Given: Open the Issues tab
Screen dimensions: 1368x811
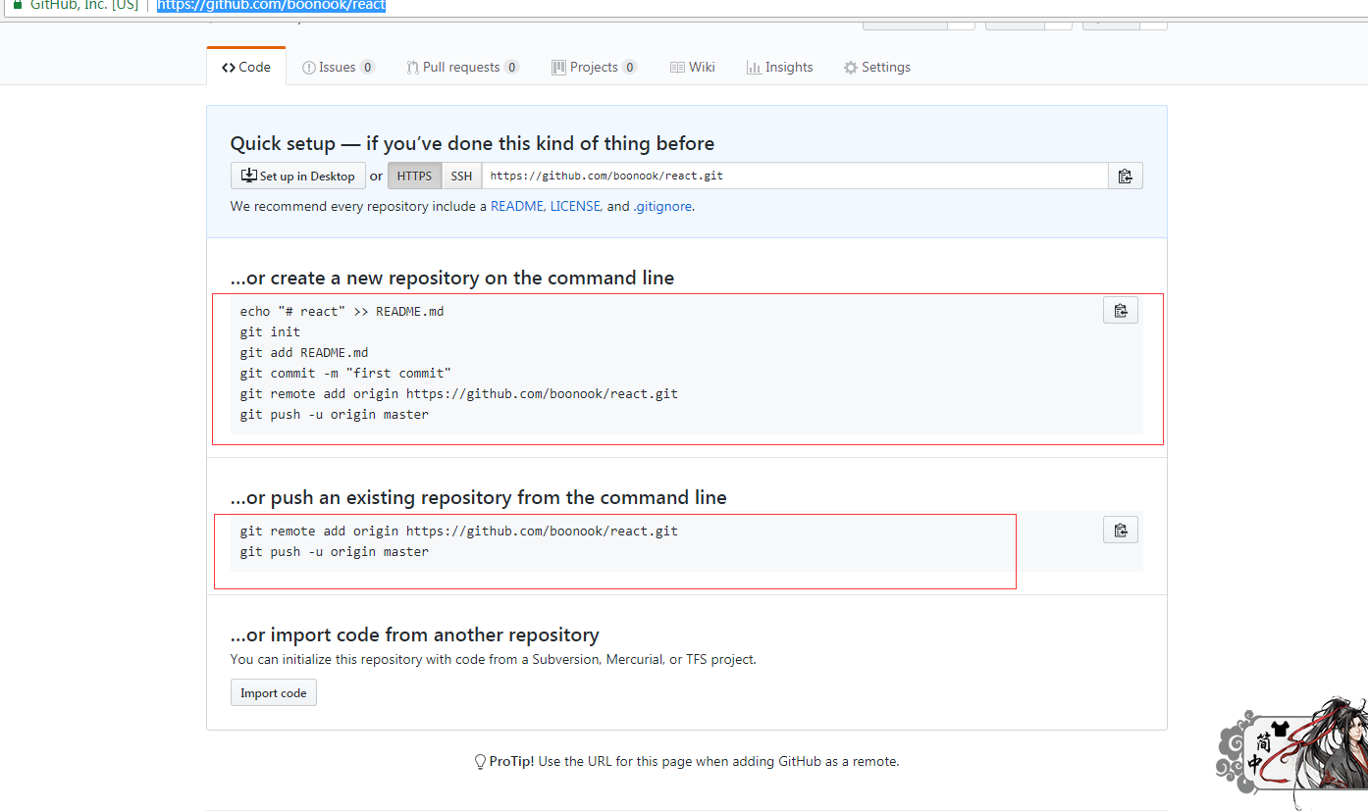Looking at the screenshot, I should point(338,68).
